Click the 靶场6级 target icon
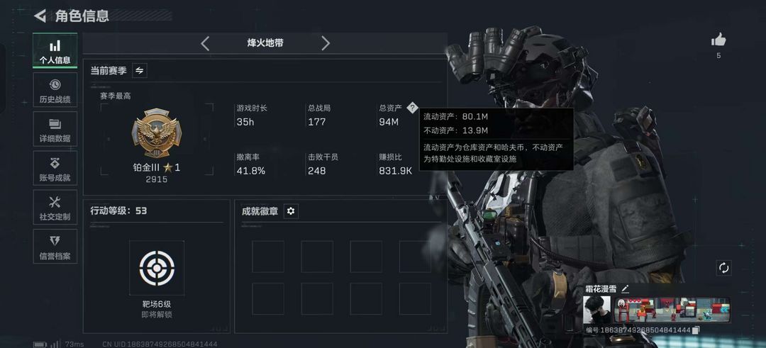The image size is (766, 348). [157, 268]
